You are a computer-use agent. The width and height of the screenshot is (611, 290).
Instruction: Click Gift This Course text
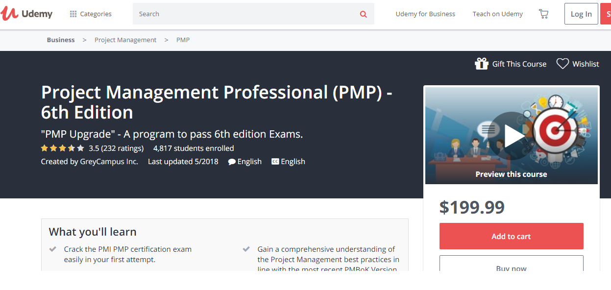tap(519, 64)
